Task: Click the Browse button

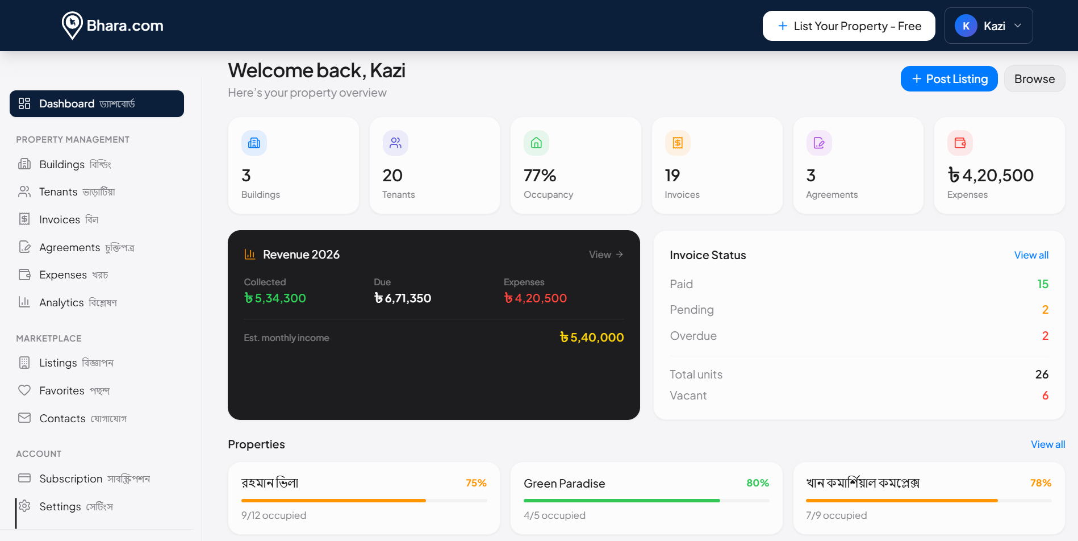Action: [1034, 79]
